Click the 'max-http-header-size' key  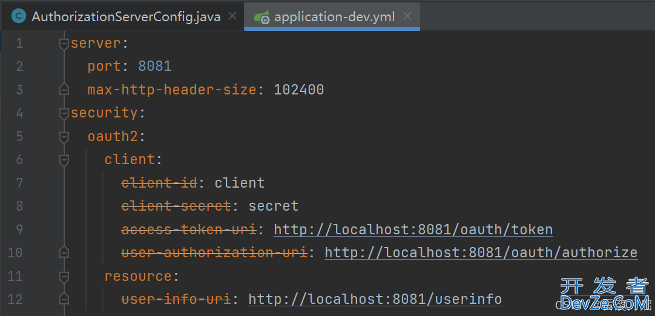tap(172, 90)
